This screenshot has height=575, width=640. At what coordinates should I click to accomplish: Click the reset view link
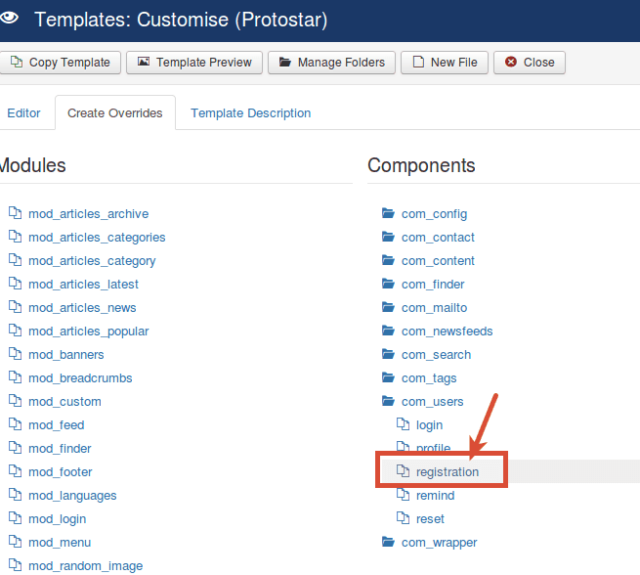click(430, 519)
